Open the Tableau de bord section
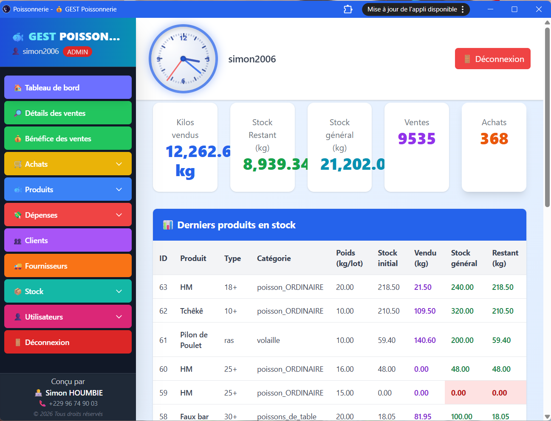 point(68,87)
